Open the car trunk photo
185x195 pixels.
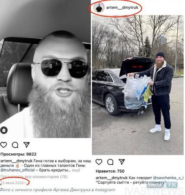[138, 85]
